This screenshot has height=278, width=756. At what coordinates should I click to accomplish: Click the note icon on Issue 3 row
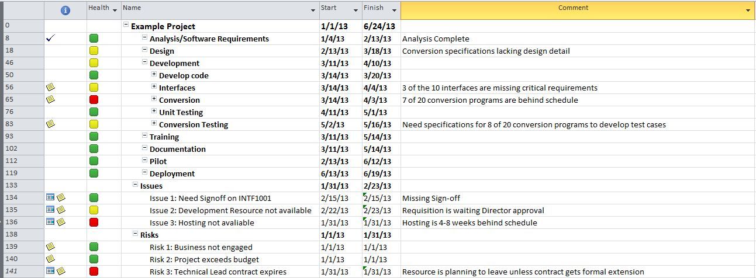61,223
